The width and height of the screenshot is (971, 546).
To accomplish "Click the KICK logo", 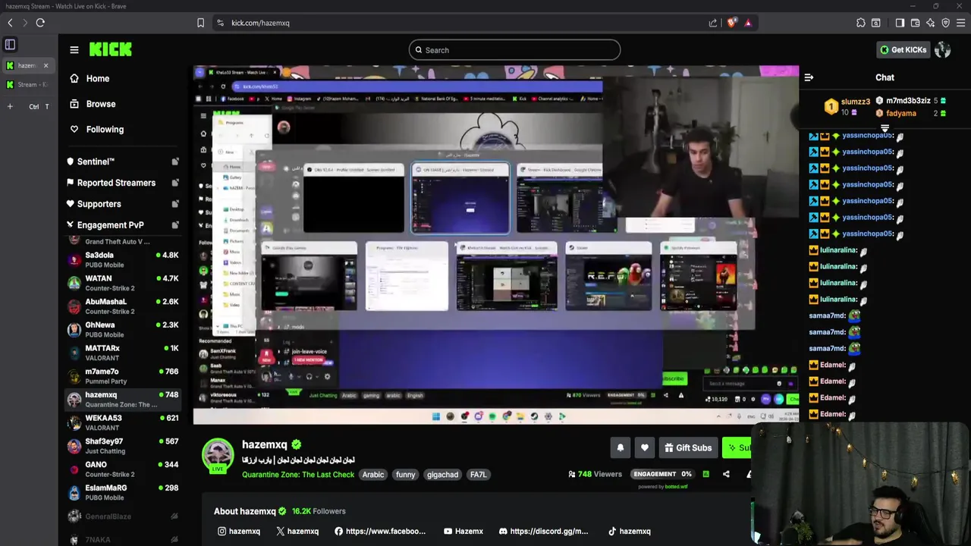I will click(110, 49).
